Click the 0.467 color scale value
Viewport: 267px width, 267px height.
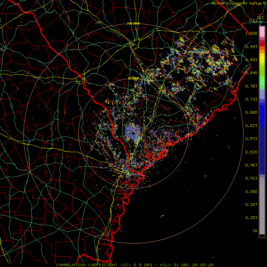click(x=251, y=165)
